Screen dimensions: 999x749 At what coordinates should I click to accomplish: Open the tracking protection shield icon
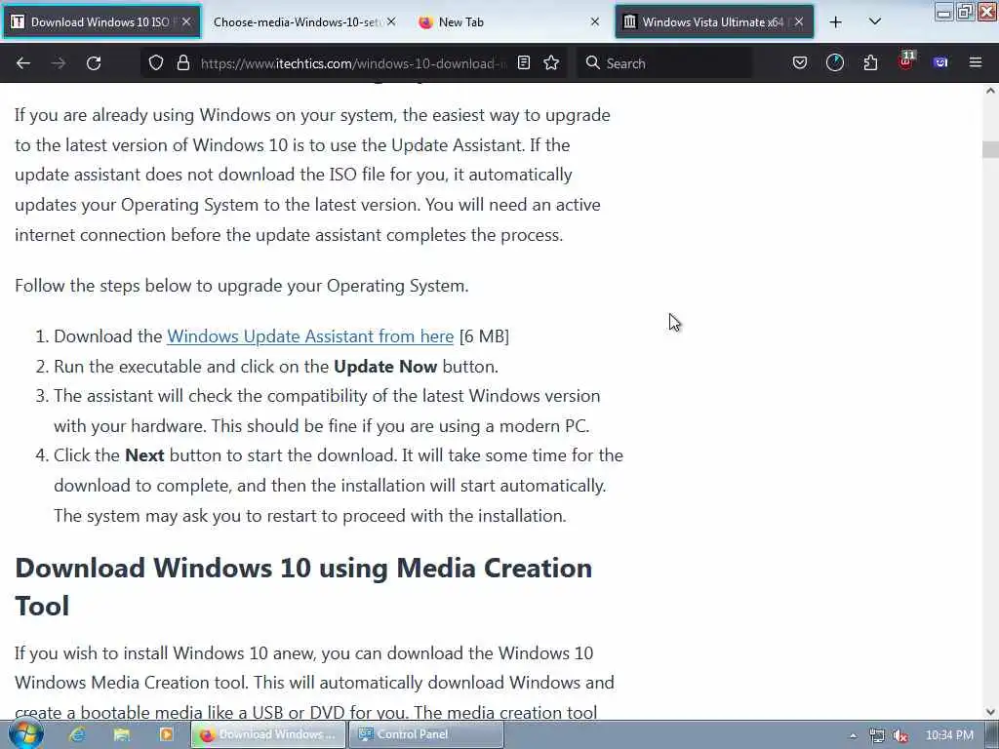coord(156,63)
